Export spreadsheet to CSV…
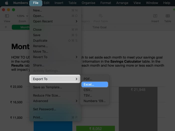The width and height of the screenshot is (175, 131). click(x=95, y=90)
